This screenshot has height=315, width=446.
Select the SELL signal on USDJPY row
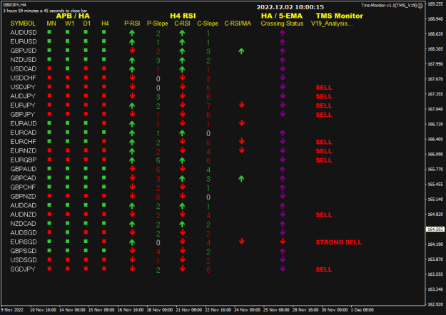[x=324, y=88]
